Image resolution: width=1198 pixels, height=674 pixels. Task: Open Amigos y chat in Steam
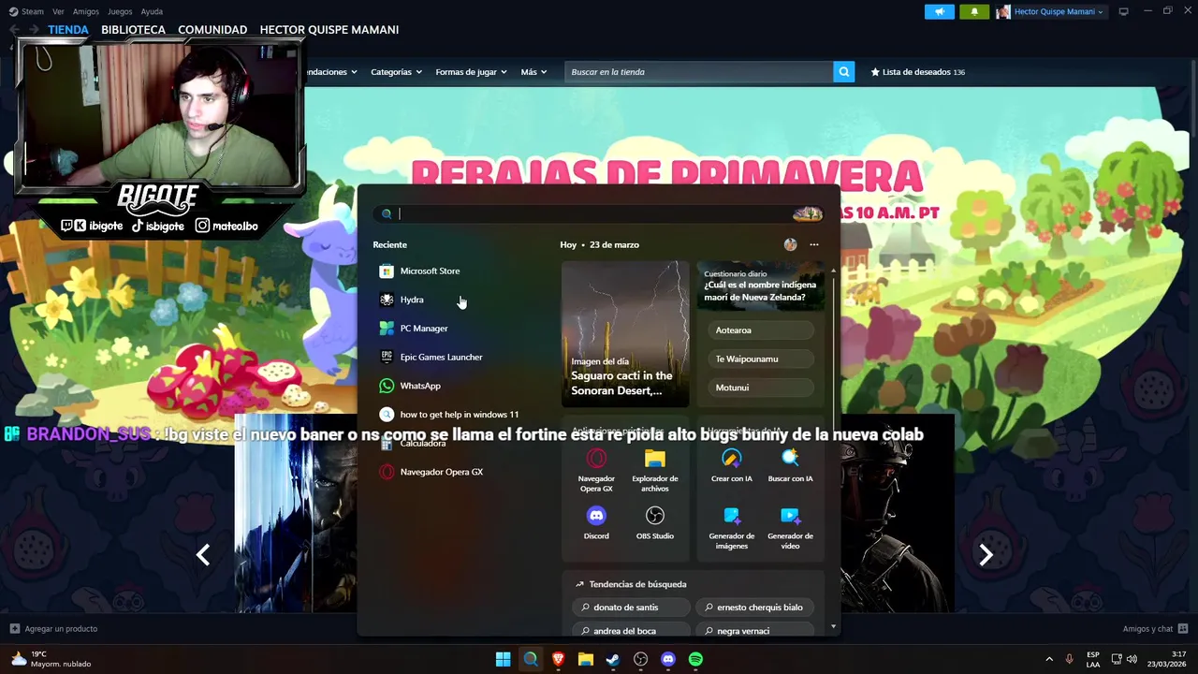click(1155, 629)
